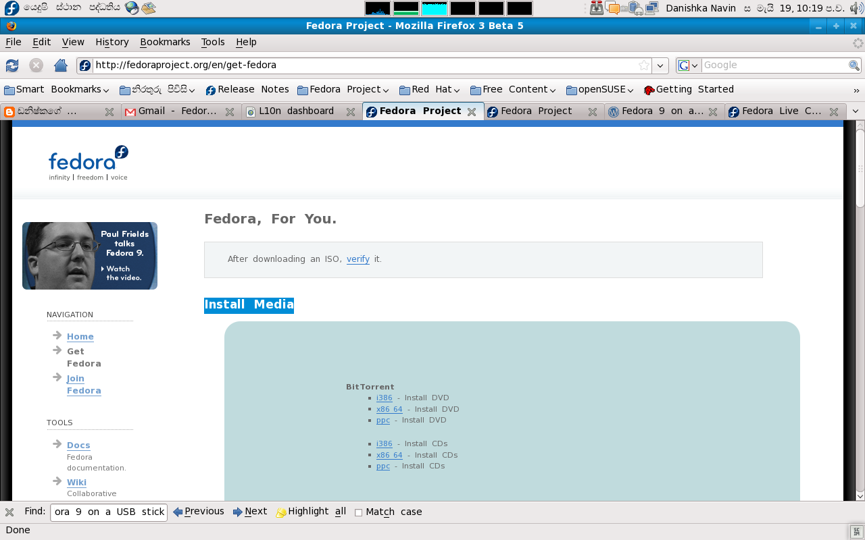Open the History menu
Image resolution: width=865 pixels, height=540 pixels.
(x=112, y=42)
